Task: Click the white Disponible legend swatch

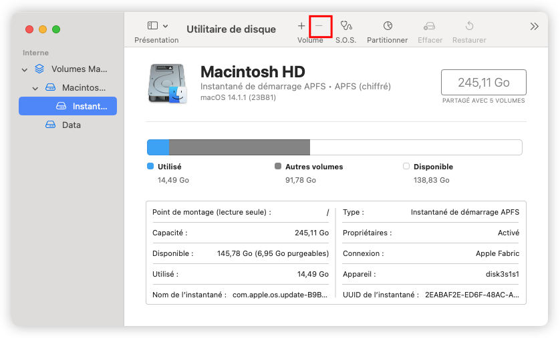Action: coord(406,166)
